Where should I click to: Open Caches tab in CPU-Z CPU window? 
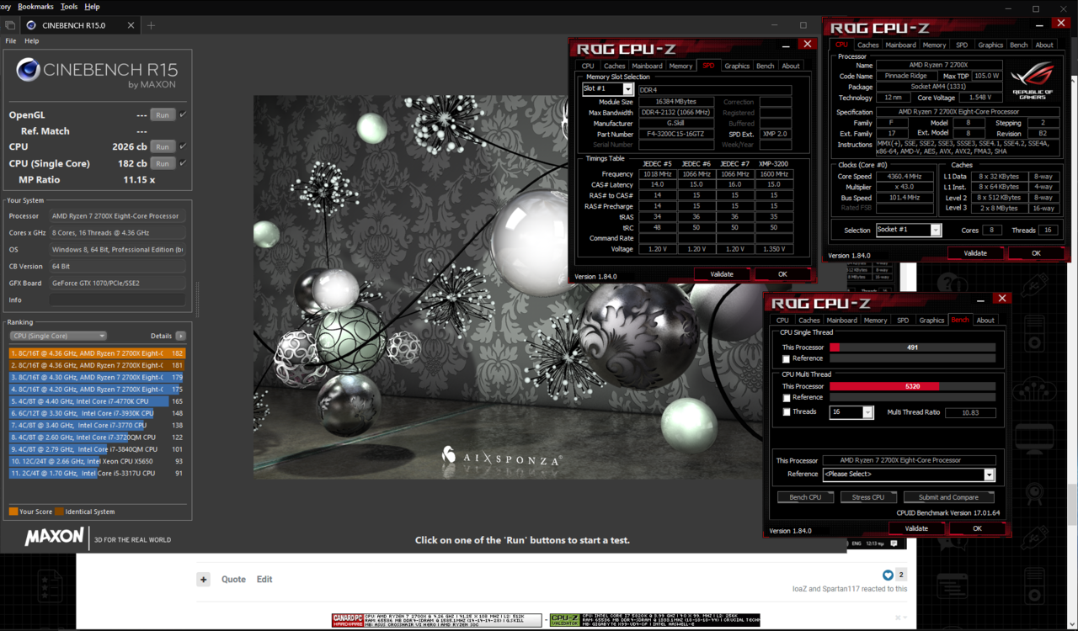point(867,45)
